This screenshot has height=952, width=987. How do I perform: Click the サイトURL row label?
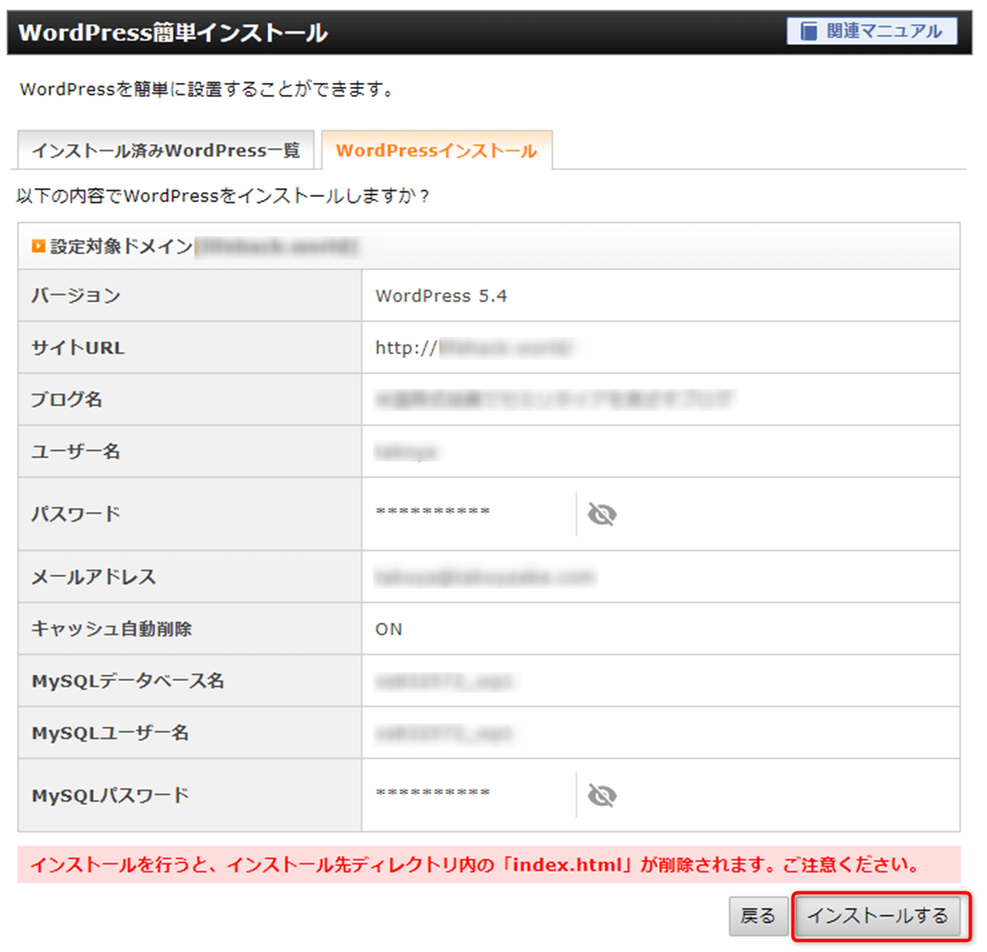click(78, 347)
